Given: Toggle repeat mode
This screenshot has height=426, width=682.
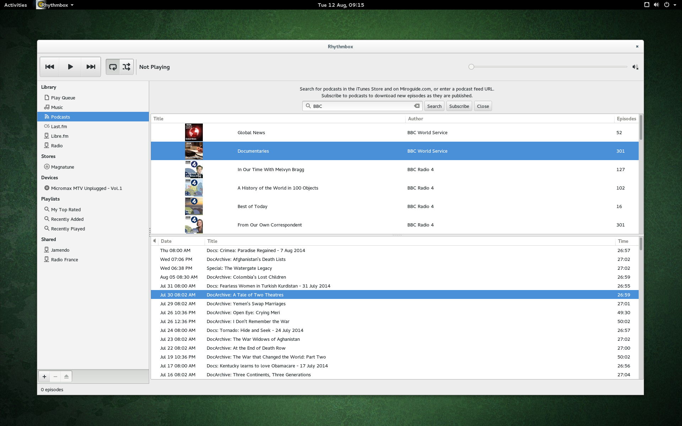Looking at the screenshot, I should (113, 67).
